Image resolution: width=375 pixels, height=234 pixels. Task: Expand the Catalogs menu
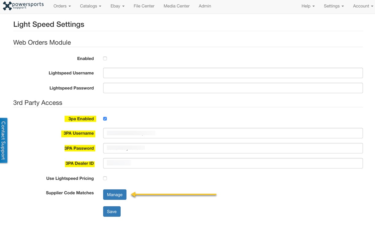(91, 6)
